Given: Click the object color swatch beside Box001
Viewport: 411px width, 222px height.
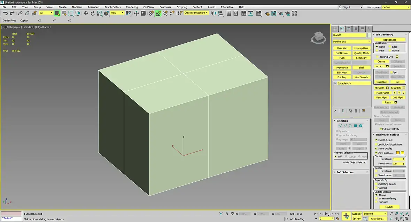Looking at the screenshot, I should point(369,35).
